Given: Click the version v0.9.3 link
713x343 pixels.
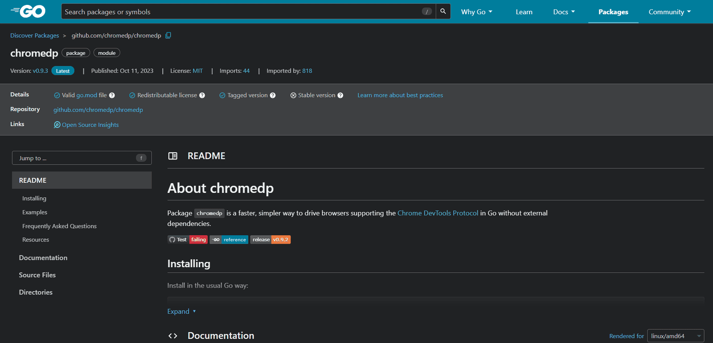Looking at the screenshot, I should pos(40,71).
